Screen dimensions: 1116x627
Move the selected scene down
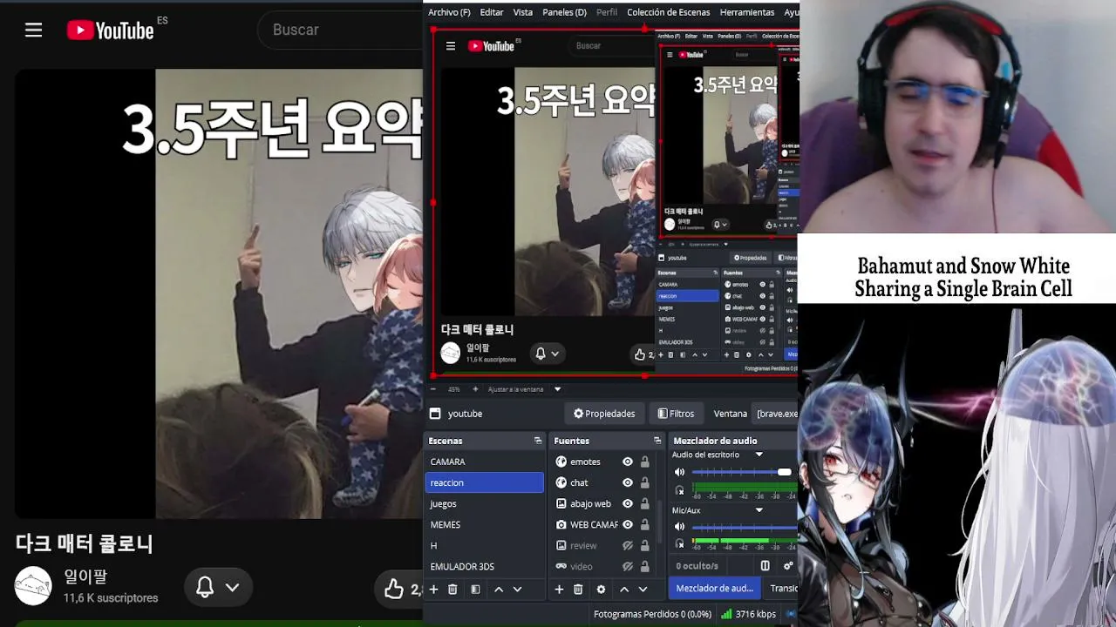pyautogui.click(x=517, y=590)
